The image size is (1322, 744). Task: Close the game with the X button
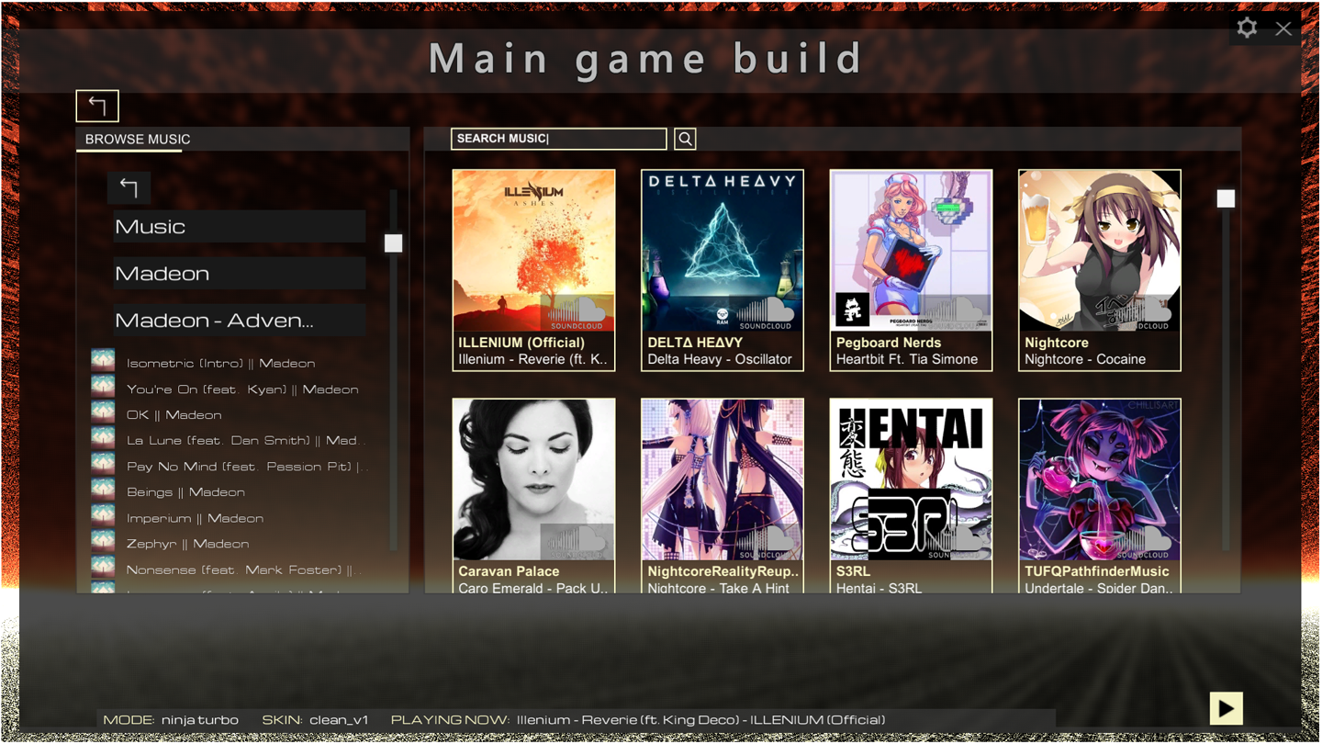click(x=1283, y=28)
